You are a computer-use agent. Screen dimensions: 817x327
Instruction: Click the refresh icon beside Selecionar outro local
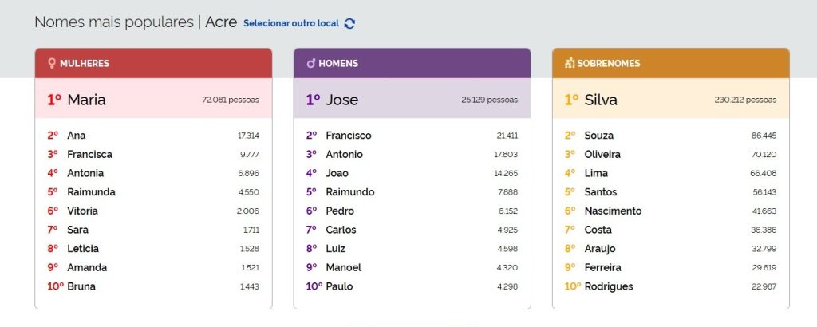349,23
